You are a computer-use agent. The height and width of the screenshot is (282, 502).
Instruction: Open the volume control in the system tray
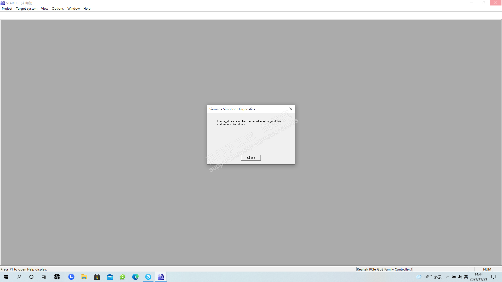(460, 277)
